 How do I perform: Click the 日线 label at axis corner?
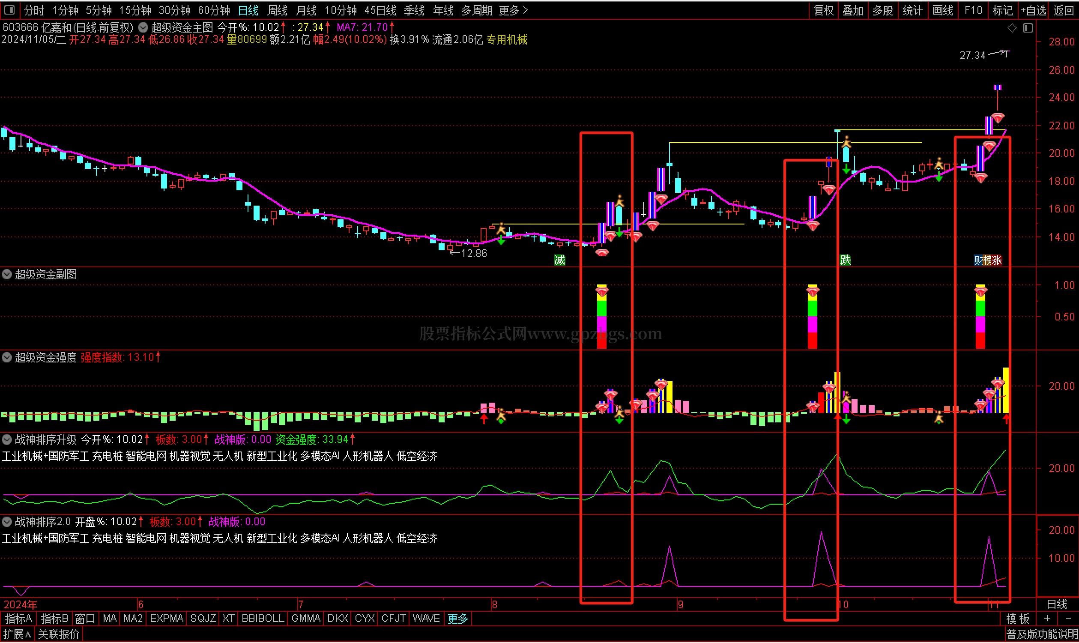click(x=1056, y=604)
